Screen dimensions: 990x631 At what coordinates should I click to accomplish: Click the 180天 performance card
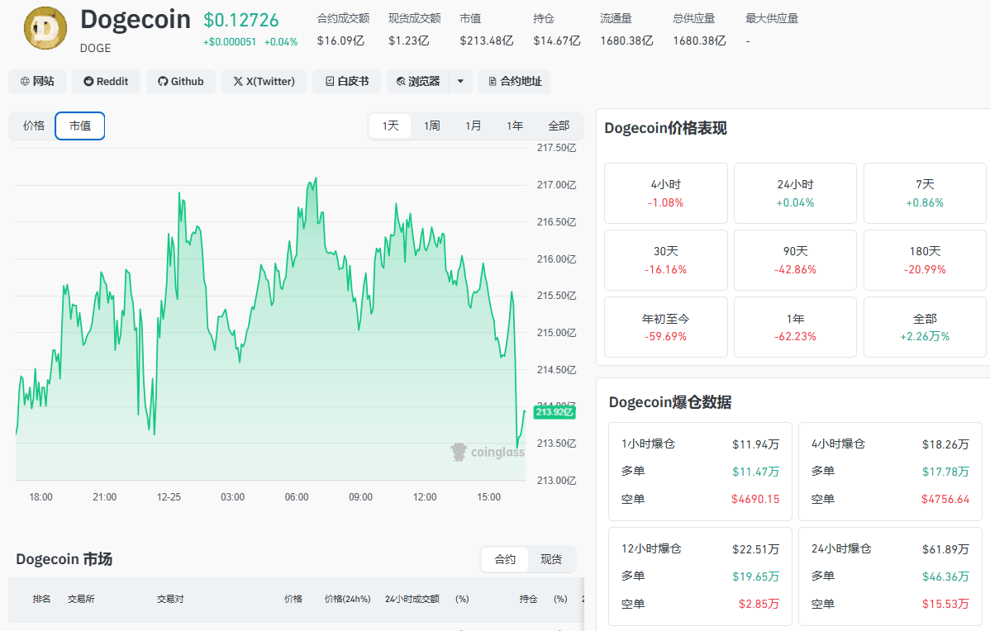click(925, 260)
